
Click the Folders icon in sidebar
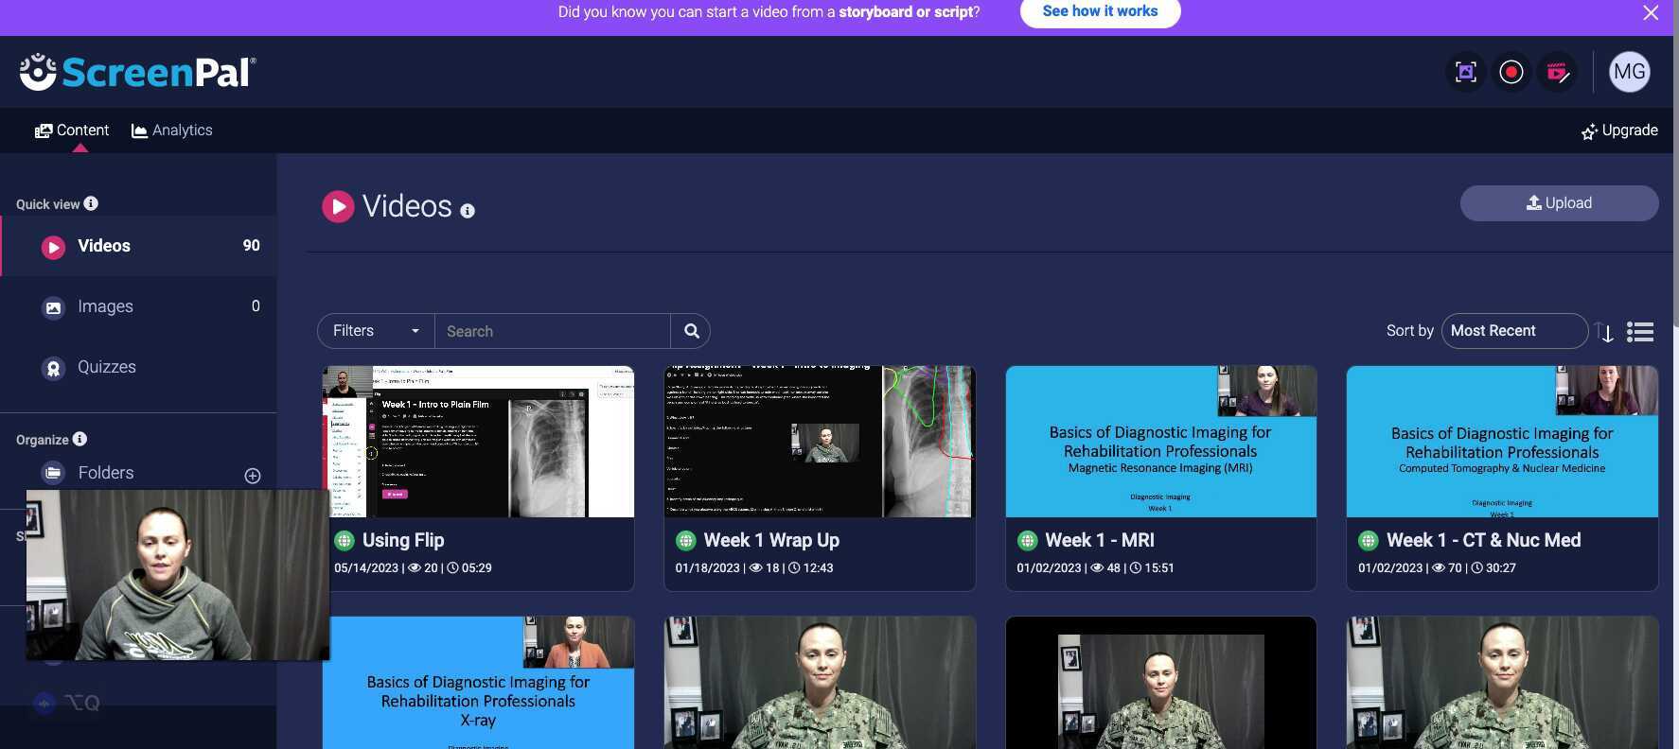(x=54, y=473)
